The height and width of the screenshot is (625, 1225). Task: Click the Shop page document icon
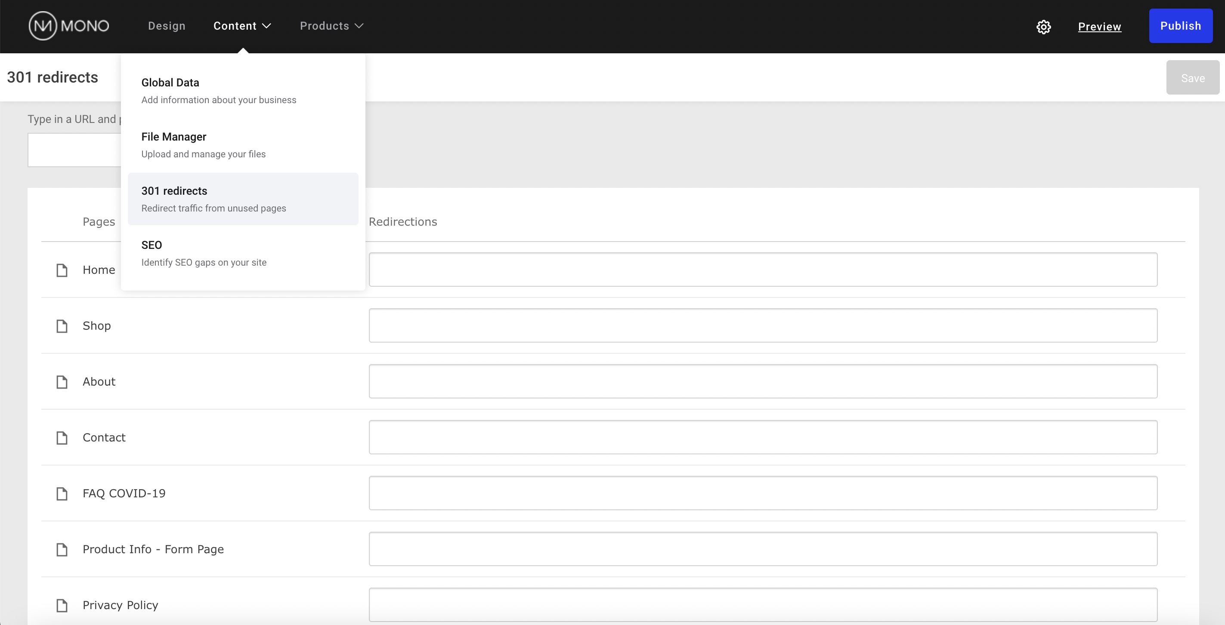(62, 326)
